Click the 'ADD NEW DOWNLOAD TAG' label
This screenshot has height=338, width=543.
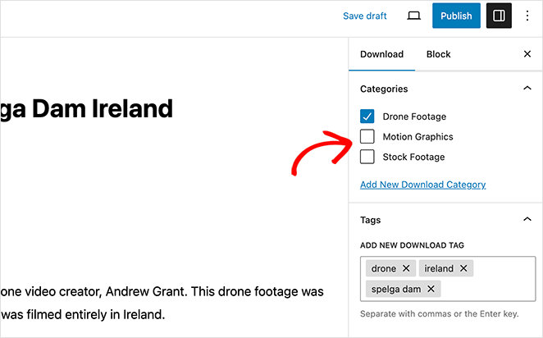pyautogui.click(x=412, y=245)
